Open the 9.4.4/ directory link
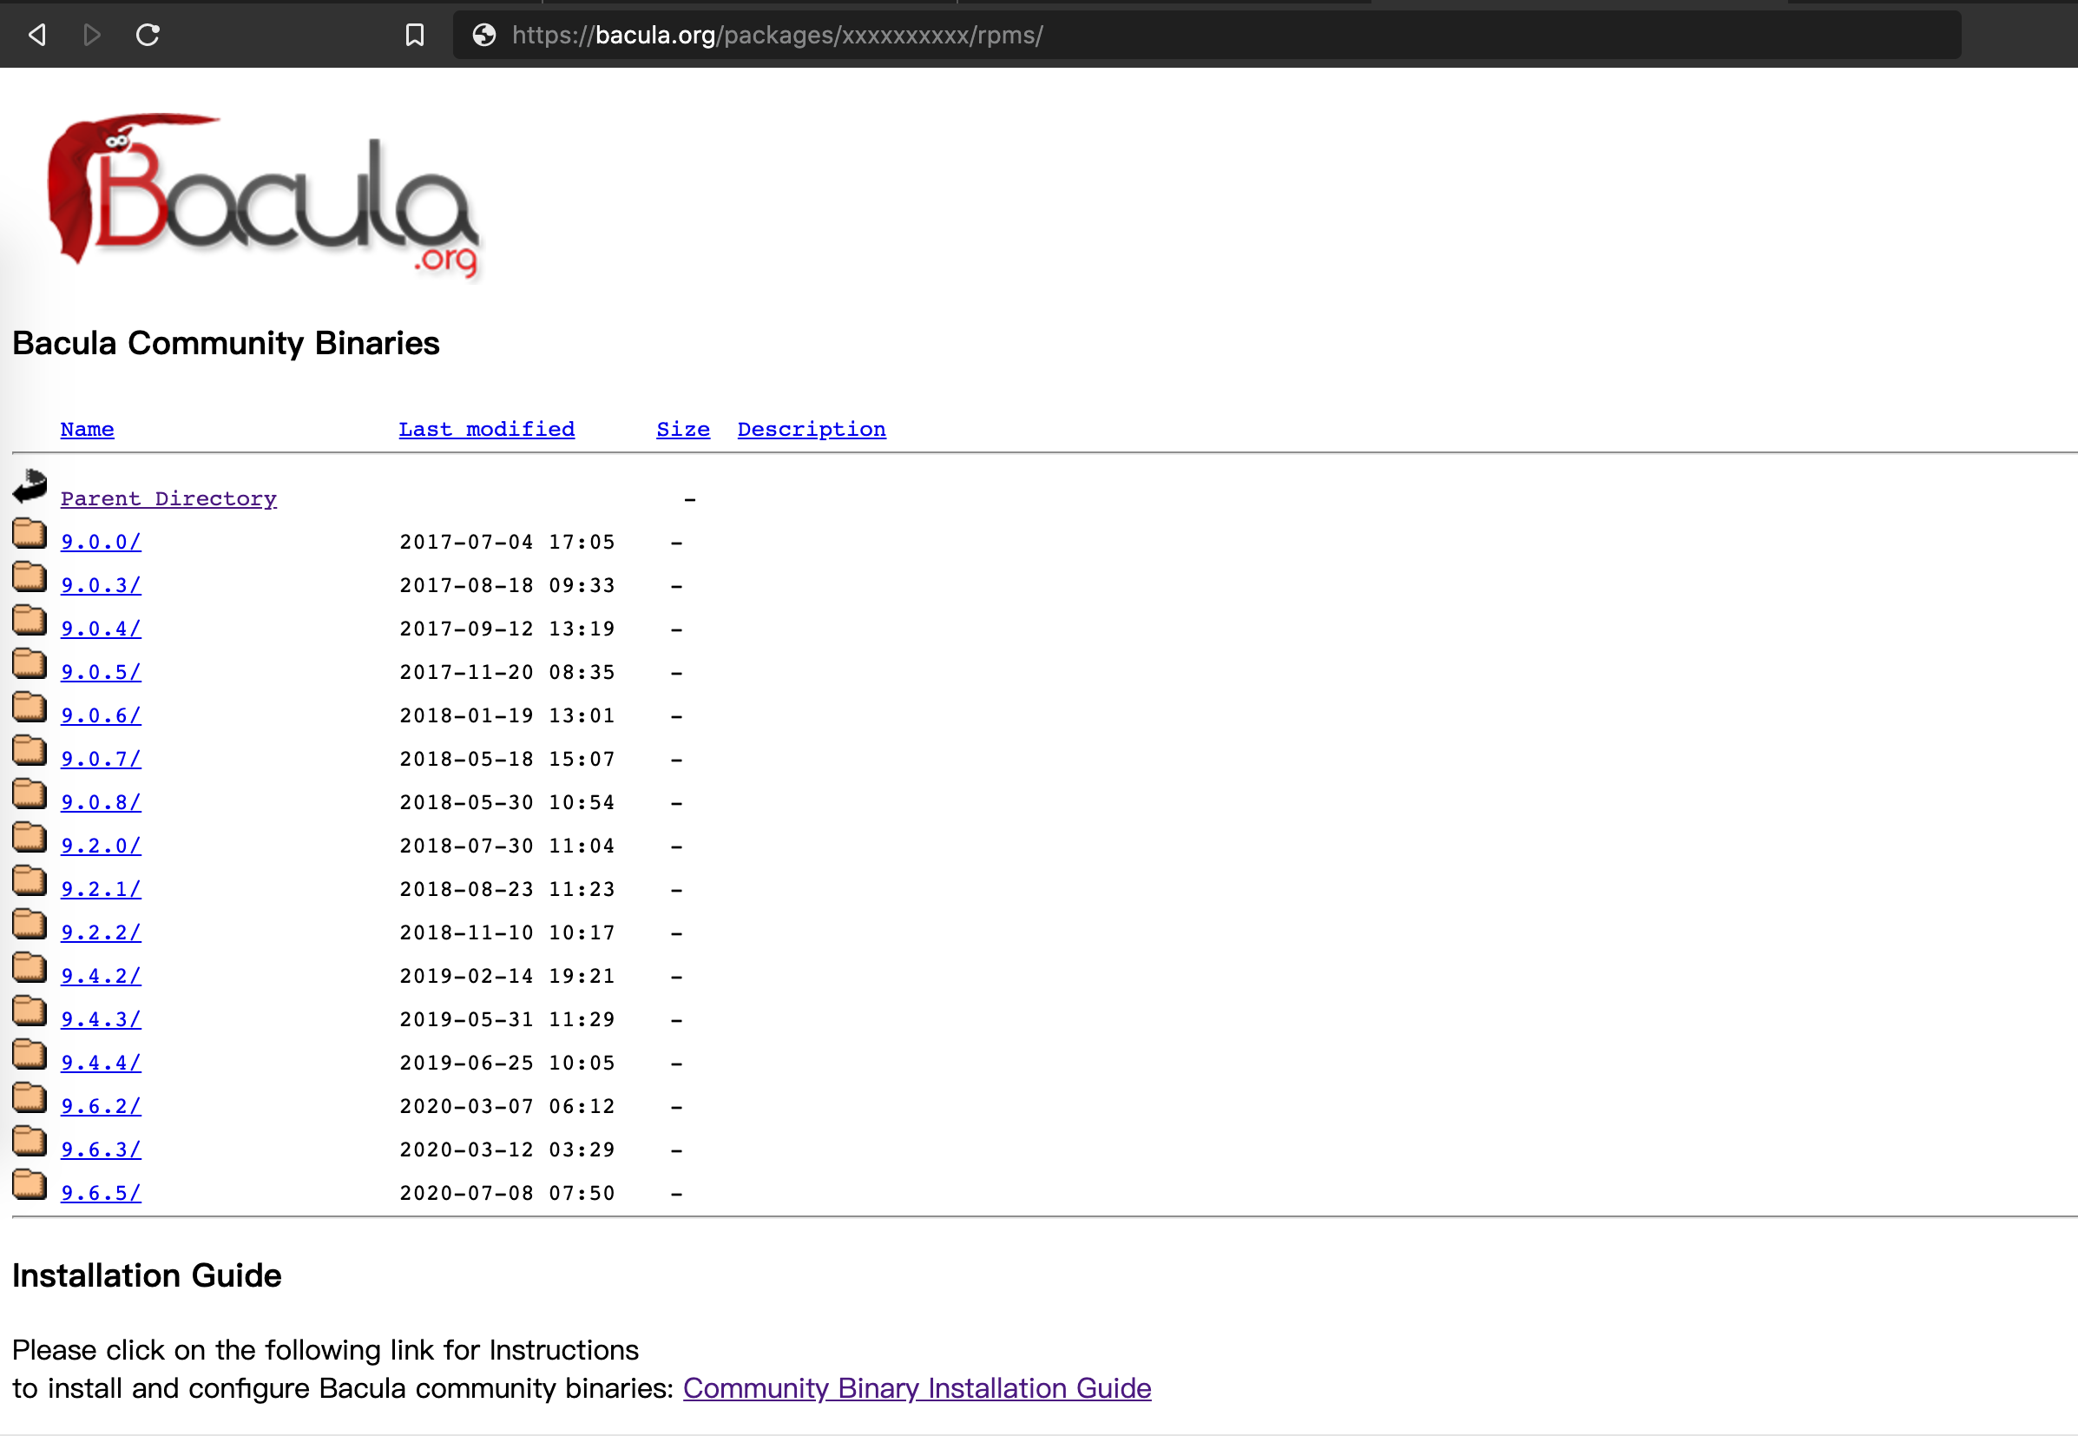The image size is (2078, 1436). tap(101, 1063)
